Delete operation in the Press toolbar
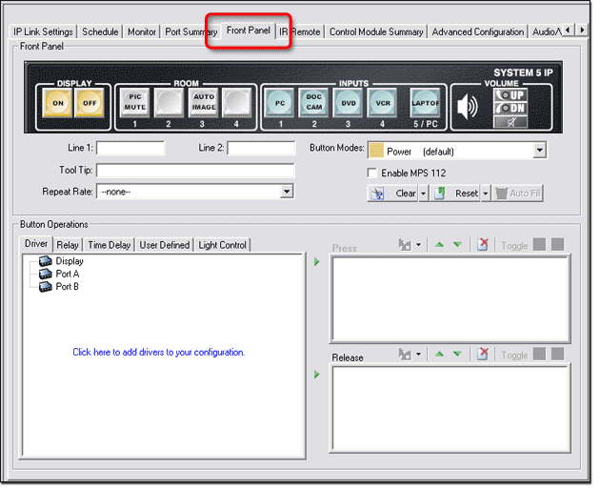Image resolution: width=600 pixels, height=489 pixels. click(483, 245)
